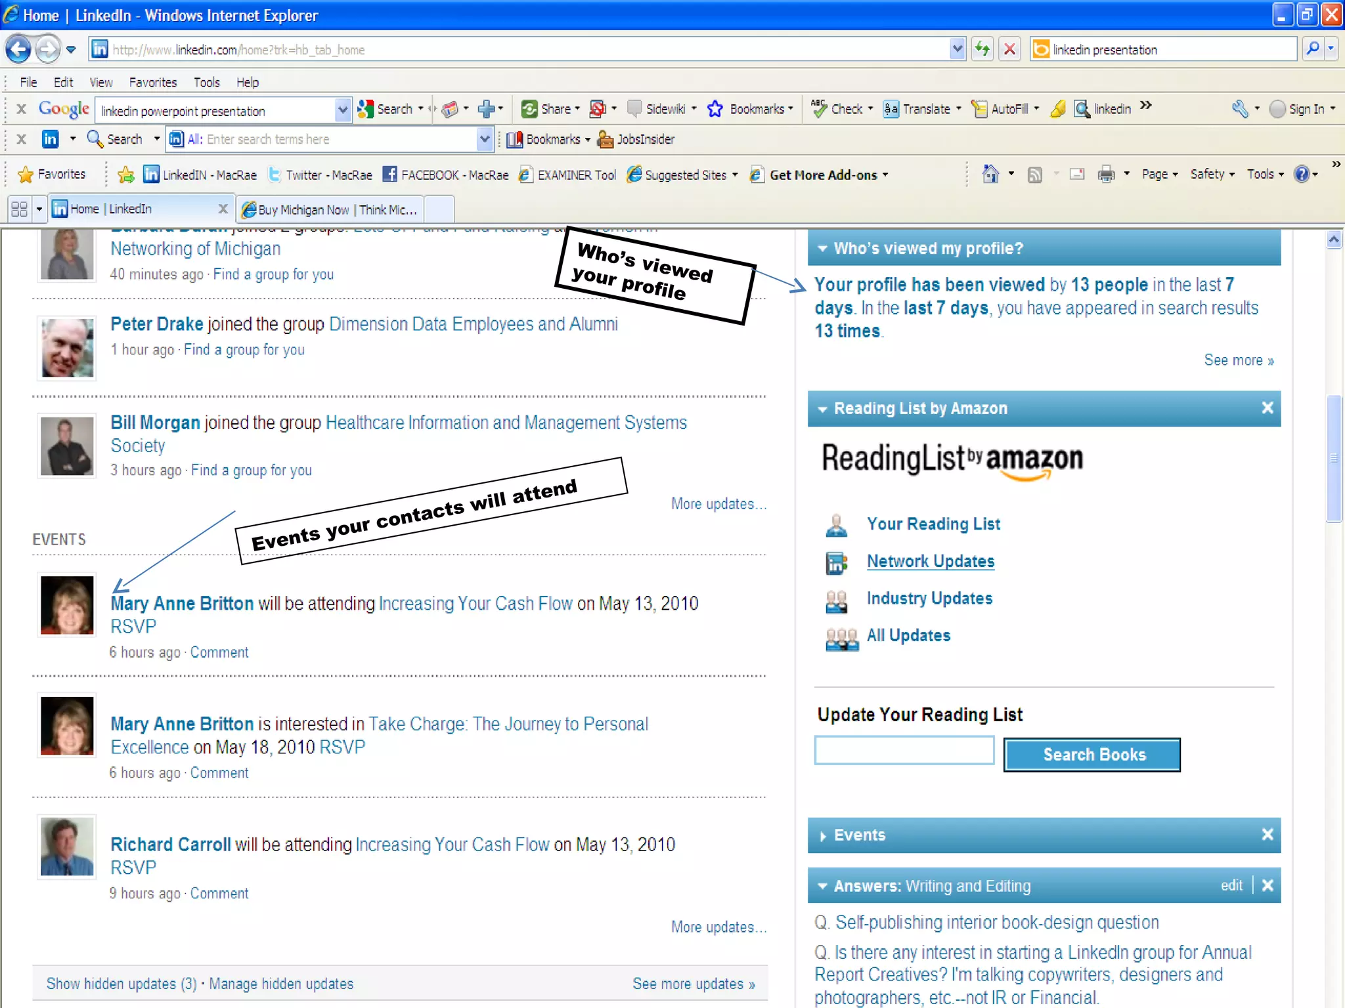
Task: Switch to the Buy Michigan Now tab
Action: (331, 209)
